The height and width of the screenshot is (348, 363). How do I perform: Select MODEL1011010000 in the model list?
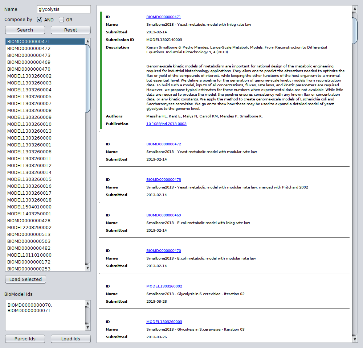[45, 255]
